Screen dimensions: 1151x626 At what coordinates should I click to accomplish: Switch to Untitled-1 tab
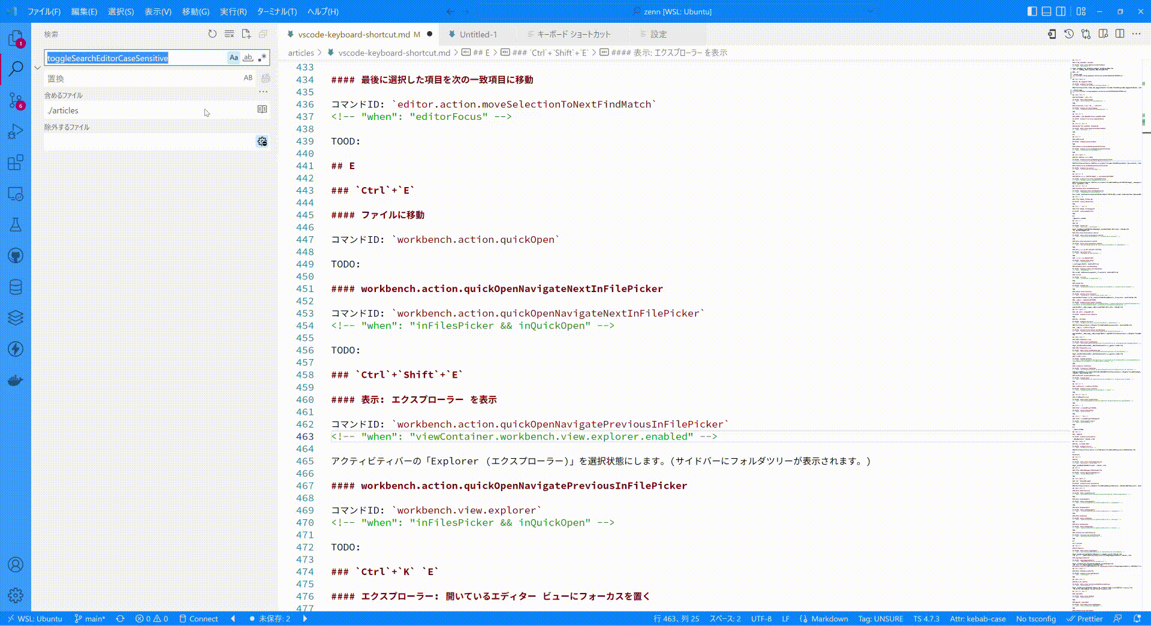click(478, 34)
